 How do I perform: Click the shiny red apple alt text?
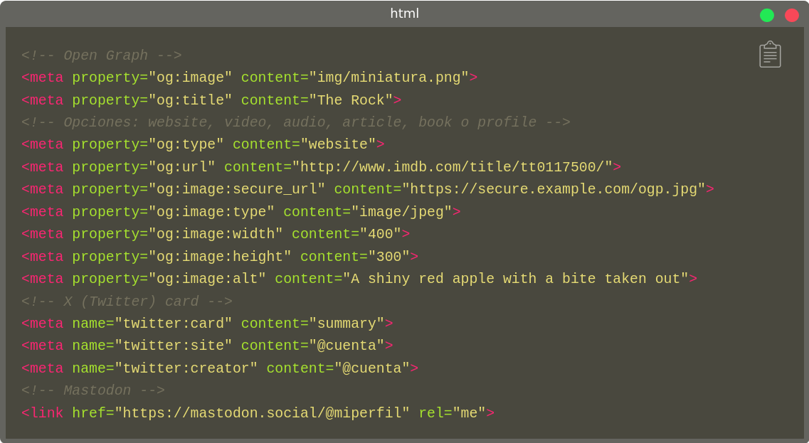(516, 279)
